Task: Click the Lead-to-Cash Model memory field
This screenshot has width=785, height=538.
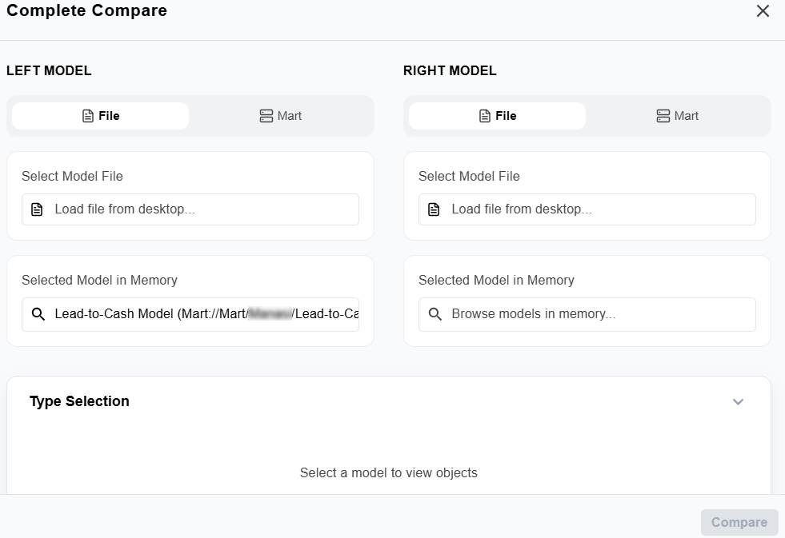Action: pos(190,314)
